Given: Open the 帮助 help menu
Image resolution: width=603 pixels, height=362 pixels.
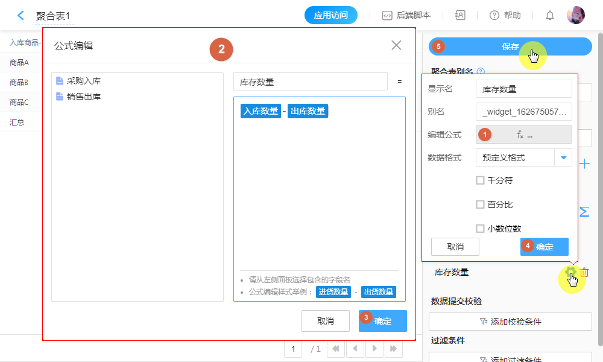Looking at the screenshot, I should point(505,16).
